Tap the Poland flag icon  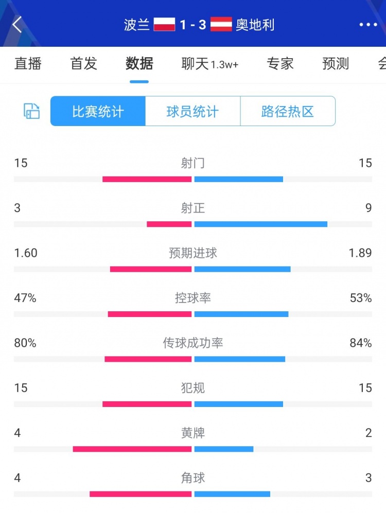tap(165, 24)
